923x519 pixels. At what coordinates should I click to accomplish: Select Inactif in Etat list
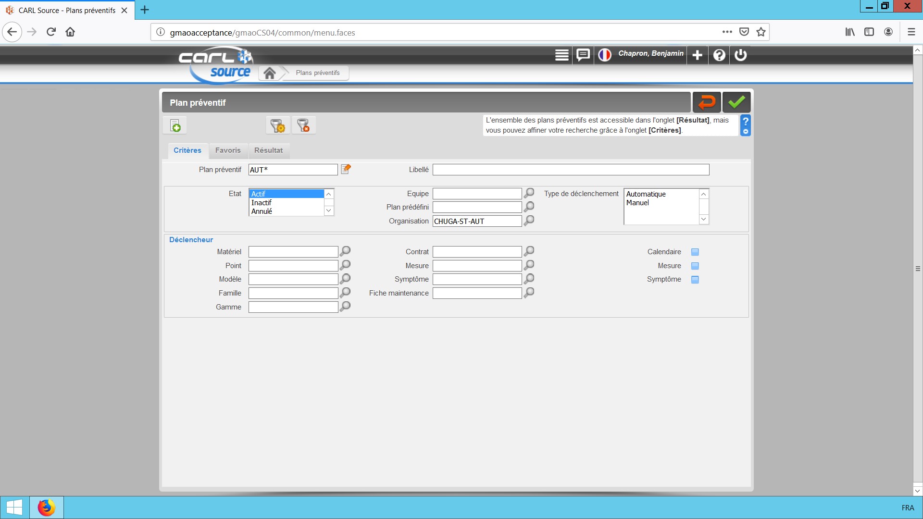tap(262, 203)
